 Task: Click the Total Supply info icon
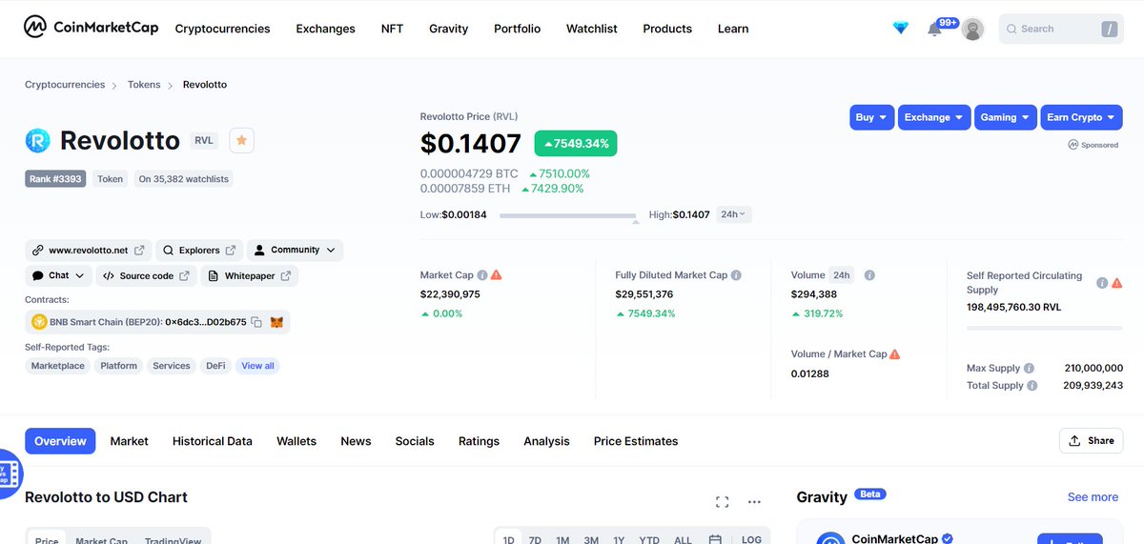[1032, 386]
